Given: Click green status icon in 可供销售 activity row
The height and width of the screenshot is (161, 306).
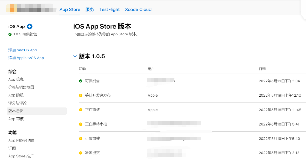Looking at the screenshot, I should click(81, 81).
